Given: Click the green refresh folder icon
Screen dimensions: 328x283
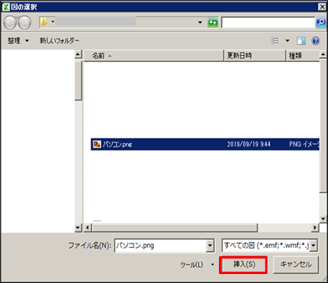Looking at the screenshot, I should (x=213, y=22).
